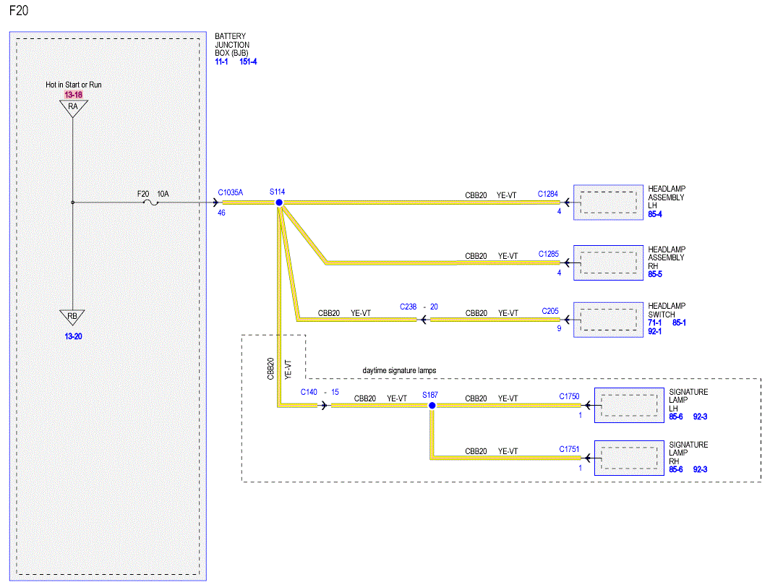Select the Headlamp Assembly RH component box

pyautogui.click(x=609, y=262)
